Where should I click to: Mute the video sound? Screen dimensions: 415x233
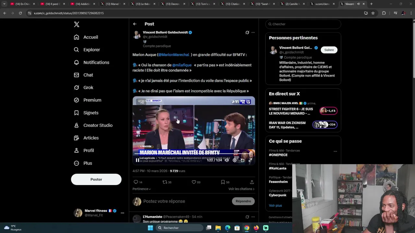227,160
